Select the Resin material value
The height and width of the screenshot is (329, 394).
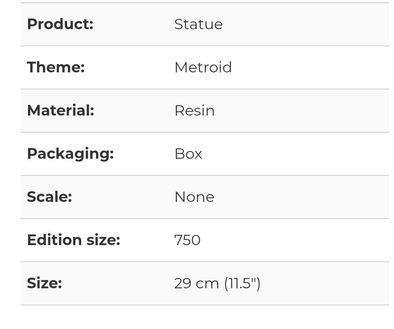pos(194,111)
